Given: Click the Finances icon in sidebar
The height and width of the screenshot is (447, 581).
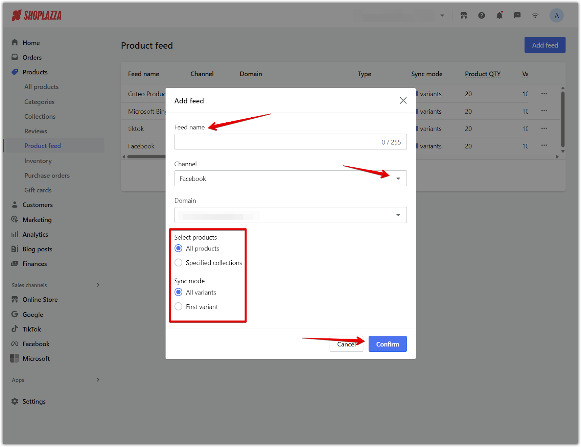Looking at the screenshot, I should point(15,264).
